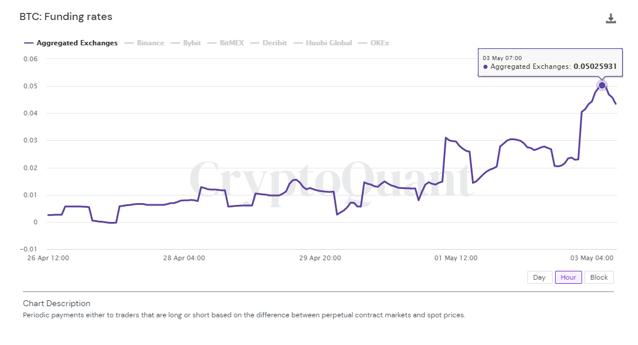Screen dimensions: 638x345
Task: Click the Chart Description heading
Action: 57,303
